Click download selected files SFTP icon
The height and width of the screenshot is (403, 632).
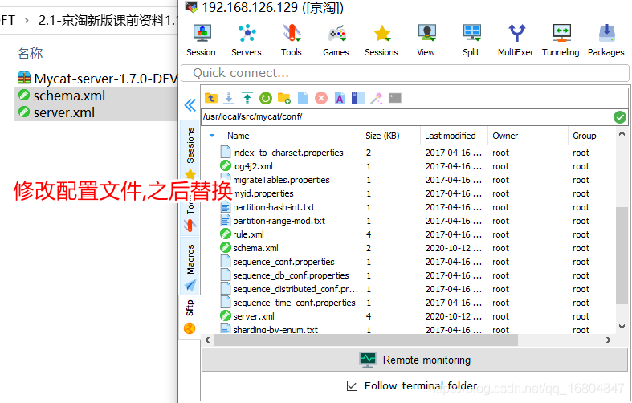point(229,98)
